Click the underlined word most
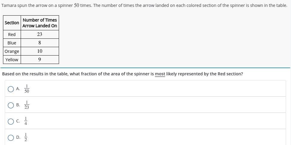Image resolution: width=291 pixels, height=145 pixels. (160, 74)
